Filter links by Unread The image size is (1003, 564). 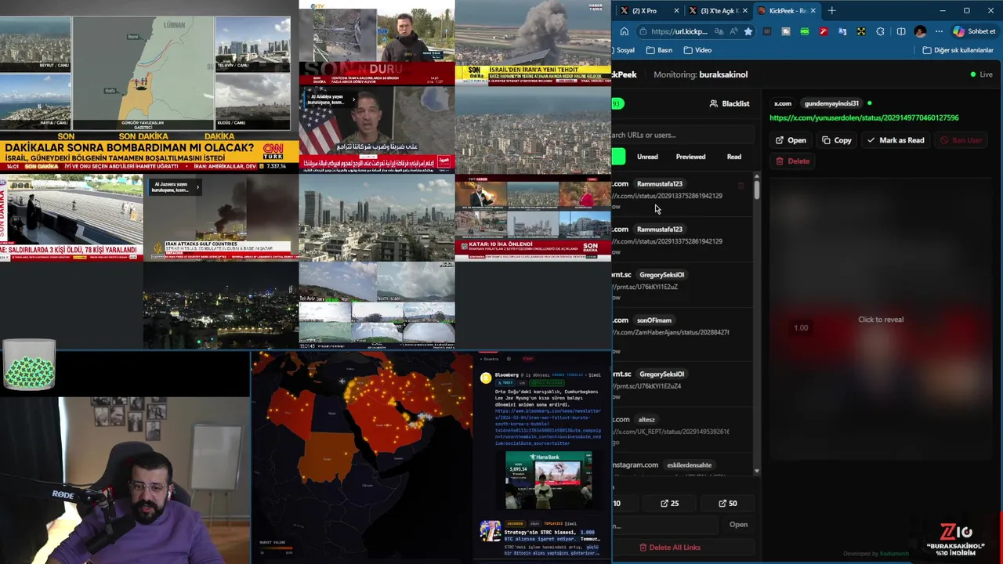tap(647, 157)
